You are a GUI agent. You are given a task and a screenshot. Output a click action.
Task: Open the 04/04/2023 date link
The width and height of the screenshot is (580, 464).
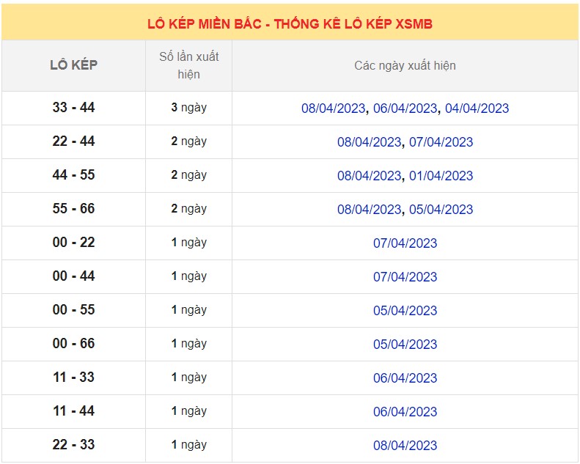coord(477,108)
